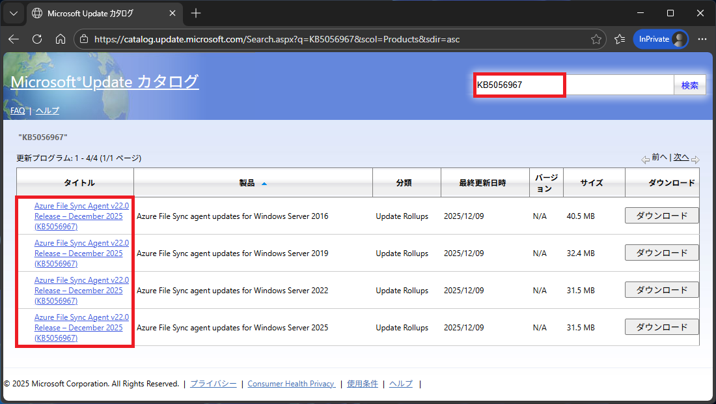This screenshot has height=404, width=716.
Task: Open the Favorites list icon
Action: (620, 39)
